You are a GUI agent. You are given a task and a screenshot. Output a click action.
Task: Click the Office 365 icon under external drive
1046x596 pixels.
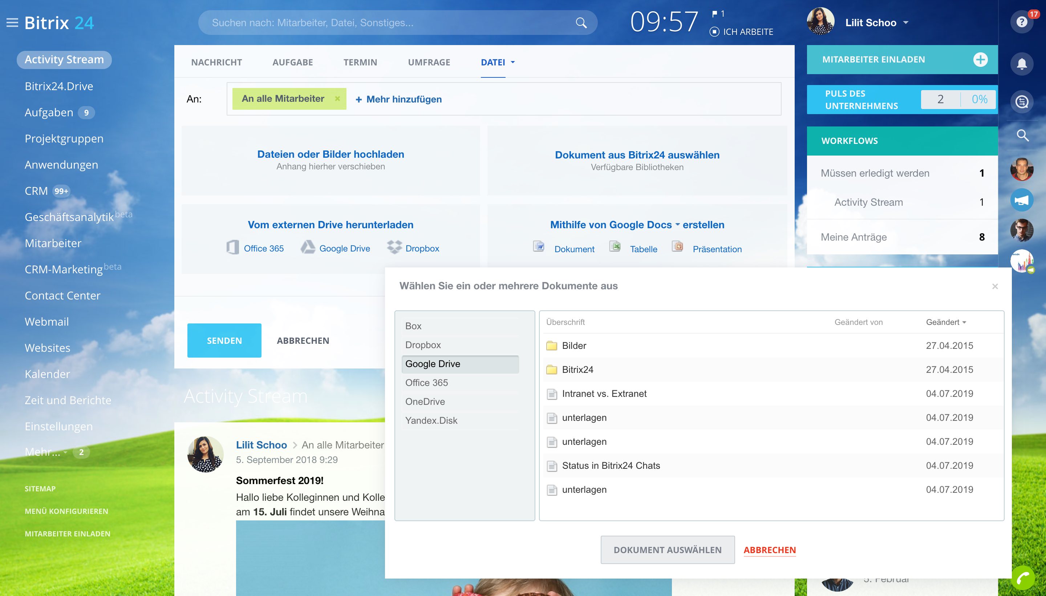(233, 247)
